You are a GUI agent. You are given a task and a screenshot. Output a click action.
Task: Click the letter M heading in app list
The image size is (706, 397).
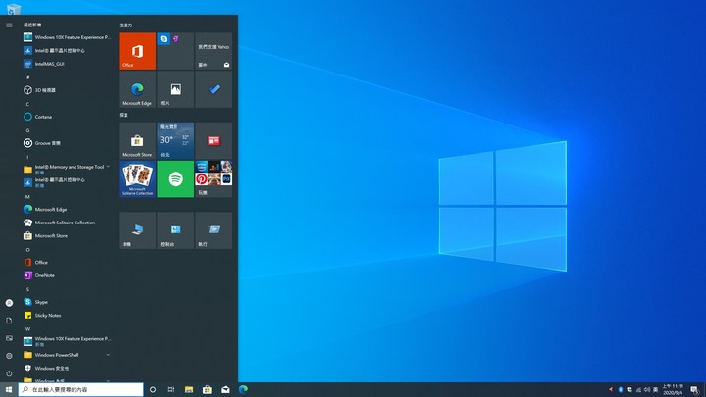pyautogui.click(x=27, y=197)
